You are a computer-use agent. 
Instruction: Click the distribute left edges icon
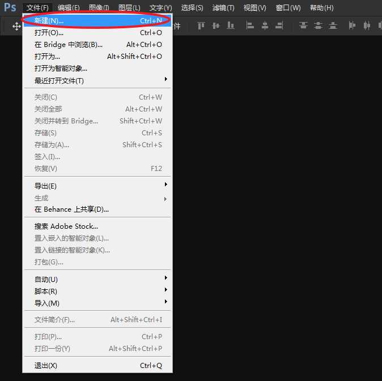click(x=353, y=25)
